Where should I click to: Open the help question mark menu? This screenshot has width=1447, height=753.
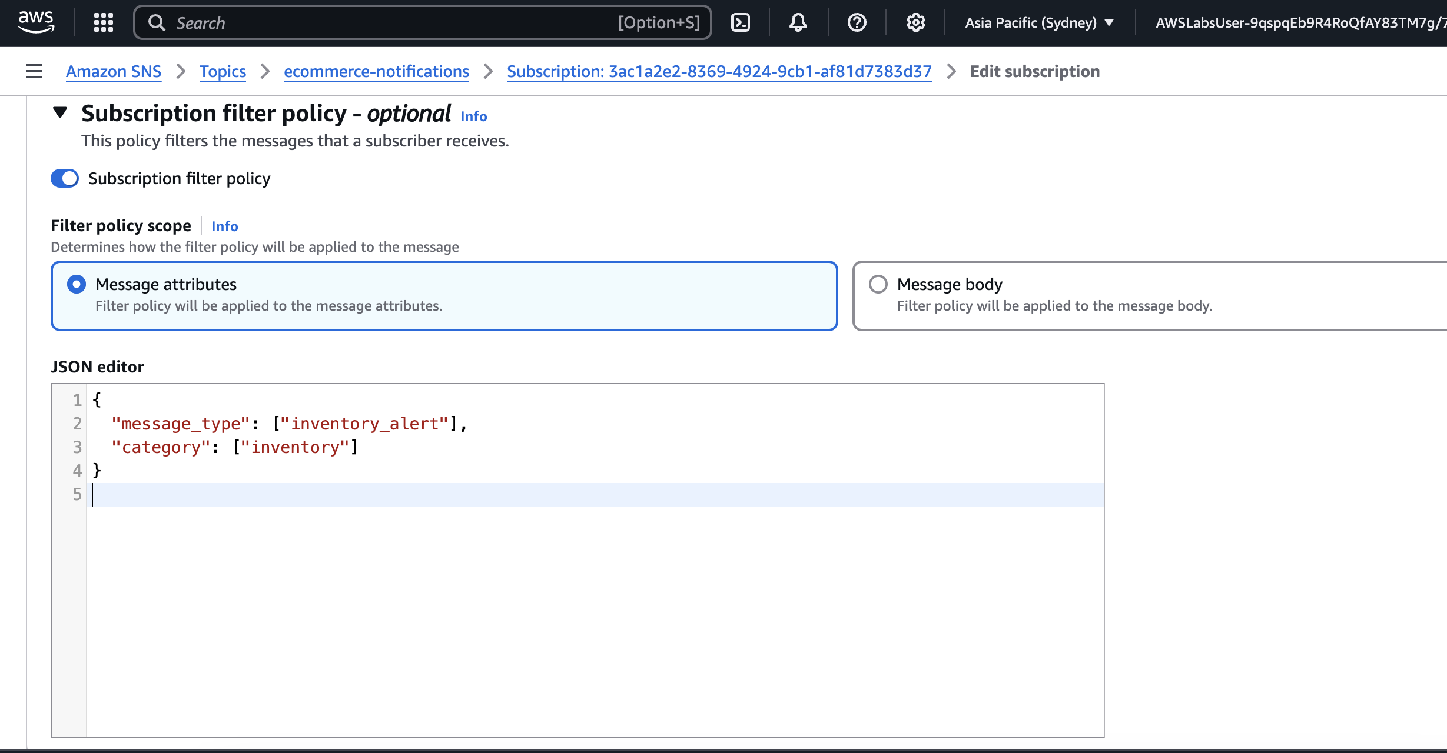857,22
